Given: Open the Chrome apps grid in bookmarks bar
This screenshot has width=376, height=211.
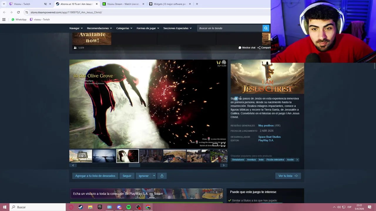Looking at the screenshot, I should click(4, 19).
